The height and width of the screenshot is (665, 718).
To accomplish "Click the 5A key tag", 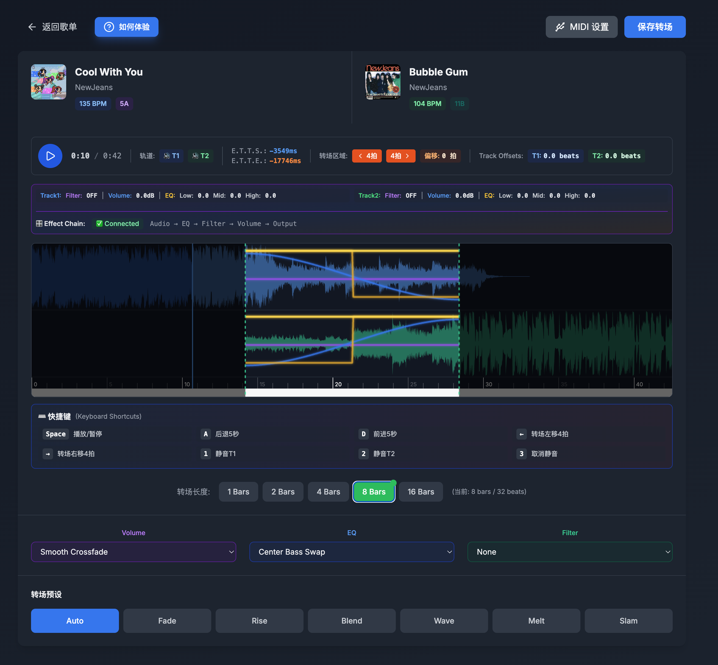I will coord(124,104).
